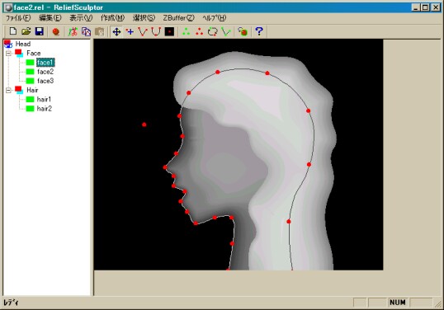Click the blue question mark help icon
Image resolution: width=444 pixels, height=310 pixels.
(x=259, y=31)
